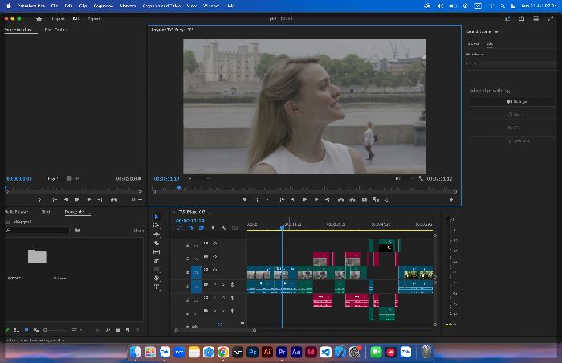562x363 pixels.
Task: Open Program Monitor playback resolution dropdown
Action: tap(404, 178)
